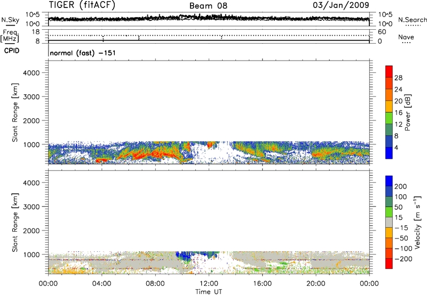Click the 04:00 time tick label
The width and height of the screenshot is (427, 295).
click(101, 284)
